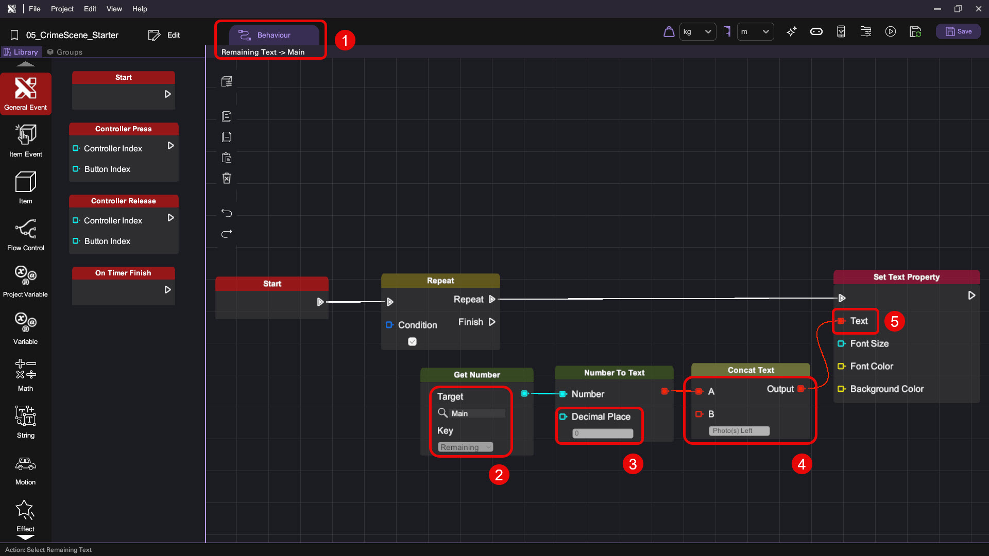This screenshot has width=989, height=556.
Task: Click the Edit button
Action: pos(164,35)
